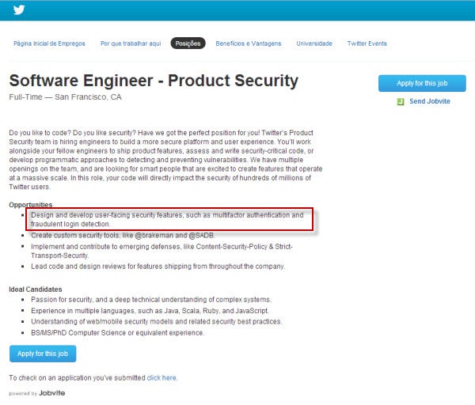This screenshot has width=475, height=405.
Task: Click the Send Jobvite link
Action: (x=428, y=102)
